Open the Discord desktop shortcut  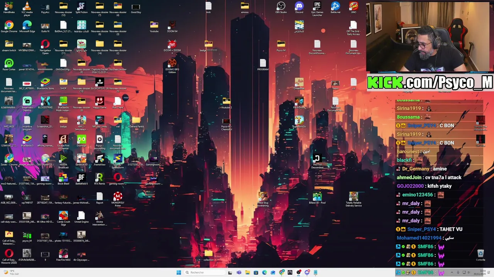point(299,8)
